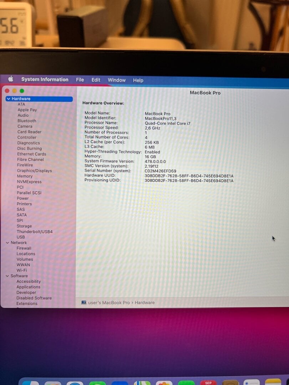Select PCI in the sidebar
Image resolution: width=289 pixels, height=385 pixels.
20,187
